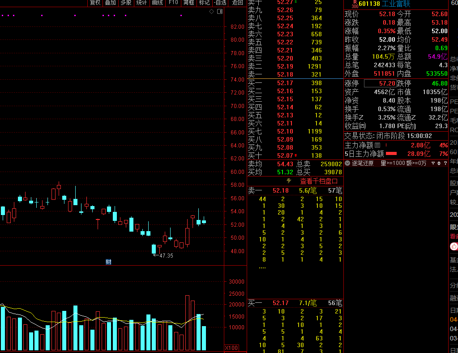Viewport: 458px width, 353px height.
Task: Open the funnel filter icon in 逐笔还原 bar
Action: (433, 164)
